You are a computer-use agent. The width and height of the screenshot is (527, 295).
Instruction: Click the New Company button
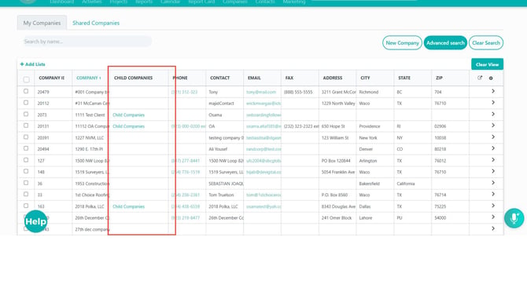402,43
